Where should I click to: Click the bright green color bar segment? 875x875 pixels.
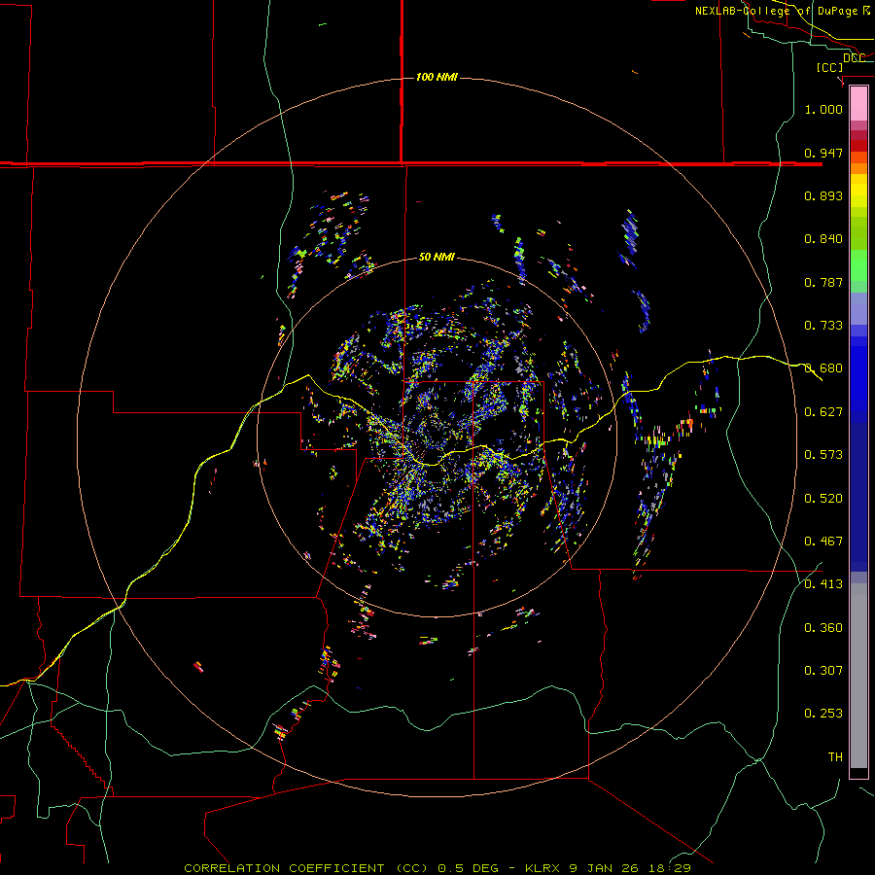(858, 265)
